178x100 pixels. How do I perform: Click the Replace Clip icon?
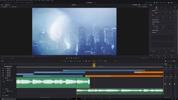(80, 61)
